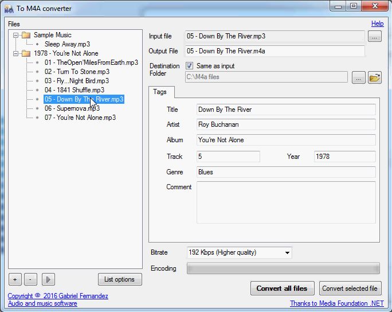Click the add files plus button

pos(15,279)
